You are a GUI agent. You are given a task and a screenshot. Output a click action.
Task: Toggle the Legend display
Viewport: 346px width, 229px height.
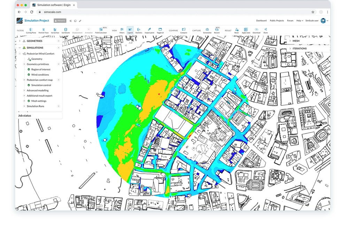130,30
